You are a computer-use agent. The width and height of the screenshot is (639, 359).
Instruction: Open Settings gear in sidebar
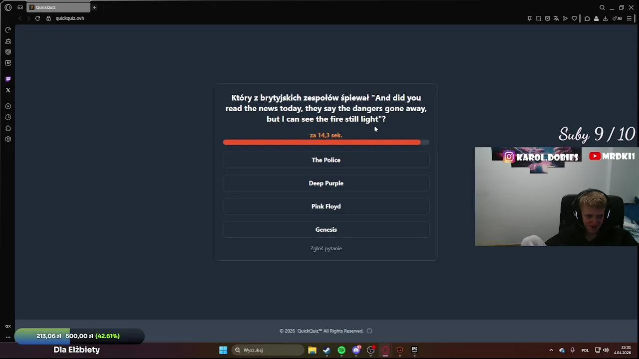tap(8, 139)
